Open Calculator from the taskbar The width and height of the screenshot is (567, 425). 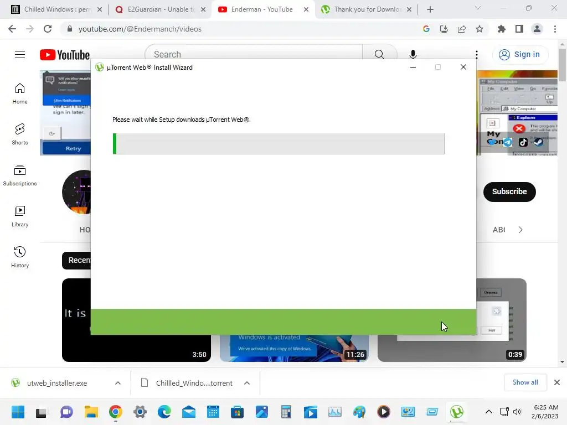point(286,412)
